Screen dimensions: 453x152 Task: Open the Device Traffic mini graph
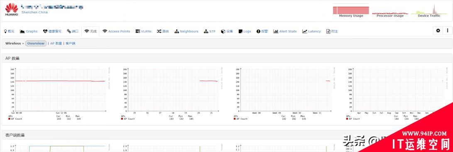pos(429,11)
